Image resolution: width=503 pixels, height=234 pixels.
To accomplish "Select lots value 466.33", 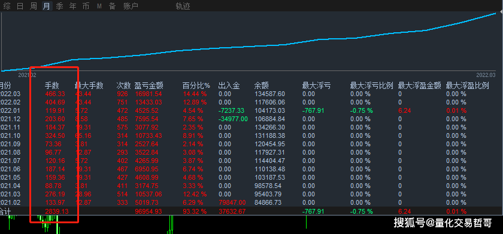I will tap(54, 94).
